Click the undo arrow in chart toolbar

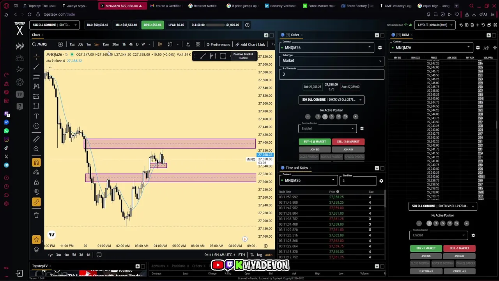coord(273,44)
